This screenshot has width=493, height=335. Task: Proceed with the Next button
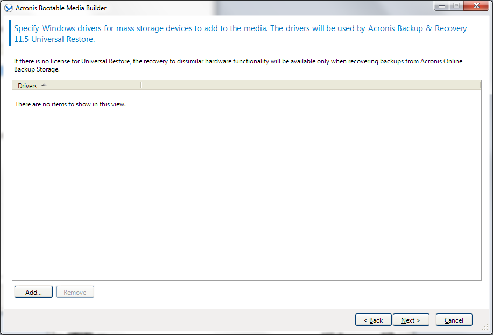(411, 320)
